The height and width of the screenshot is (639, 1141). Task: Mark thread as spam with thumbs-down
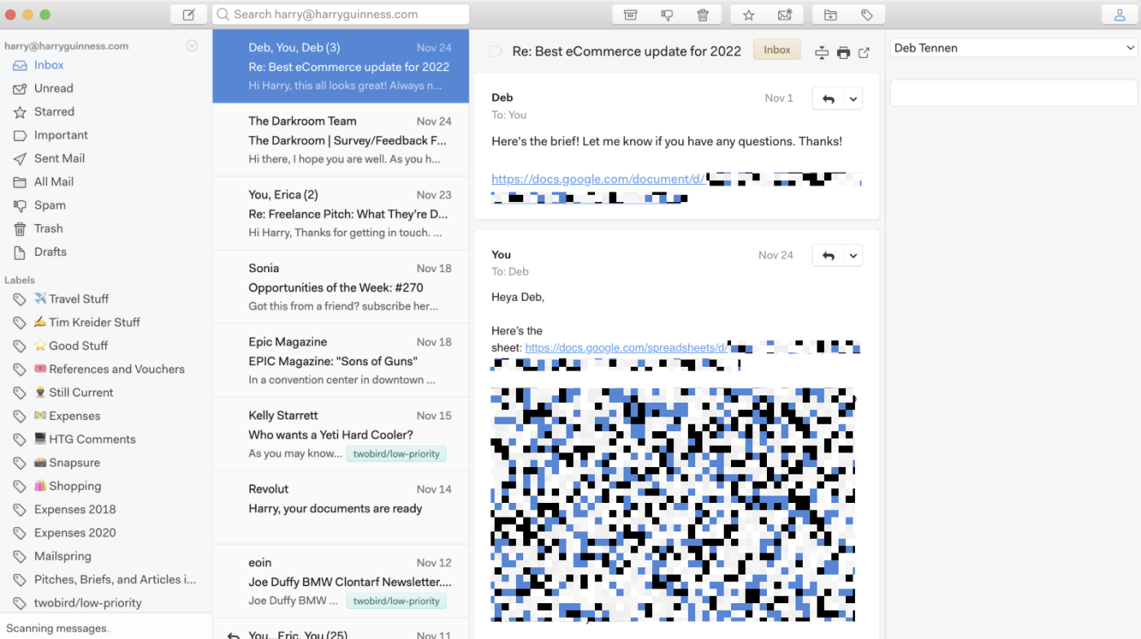coord(667,15)
